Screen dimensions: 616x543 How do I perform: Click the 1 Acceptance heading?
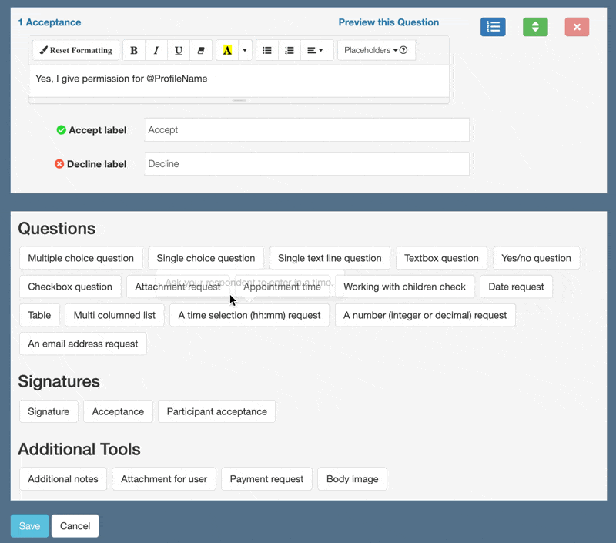(x=49, y=22)
